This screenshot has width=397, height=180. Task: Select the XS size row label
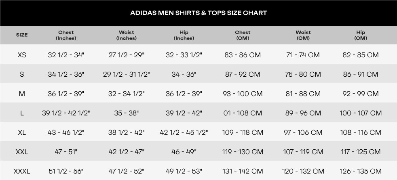22,55
